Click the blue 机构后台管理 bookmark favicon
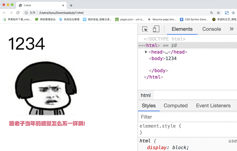The image size is (237, 151). click(x=61, y=19)
